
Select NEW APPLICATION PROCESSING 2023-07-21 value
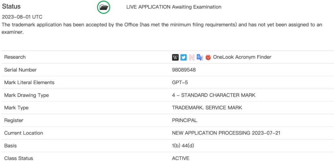(226, 133)
